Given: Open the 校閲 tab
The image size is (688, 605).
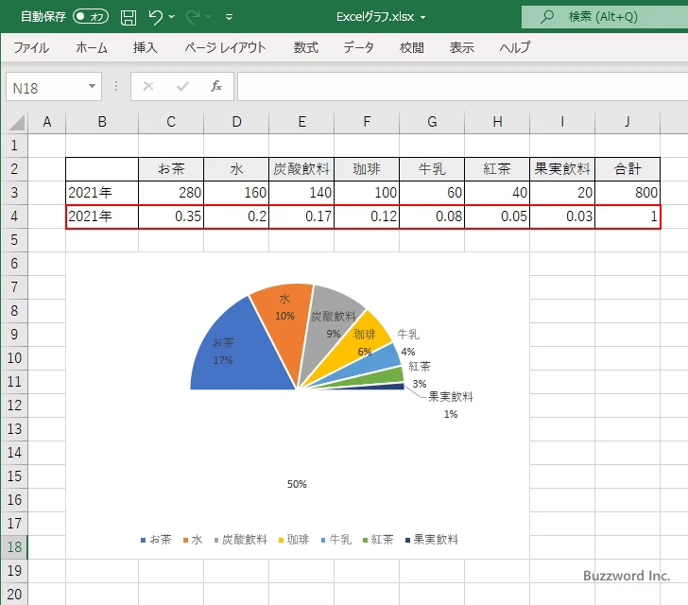Looking at the screenshot, I should pos(412,47).
